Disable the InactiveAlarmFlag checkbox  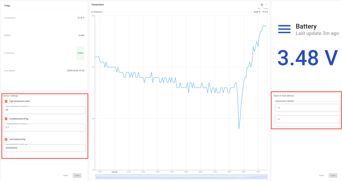pos(6,139)
